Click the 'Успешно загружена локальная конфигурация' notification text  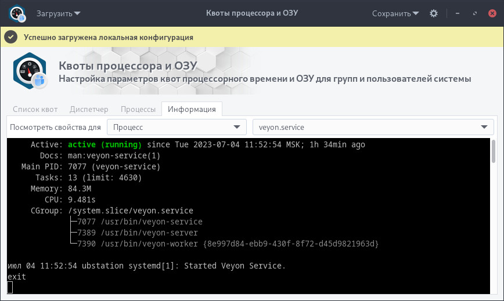pyautogui.click(x=109, y=37)
